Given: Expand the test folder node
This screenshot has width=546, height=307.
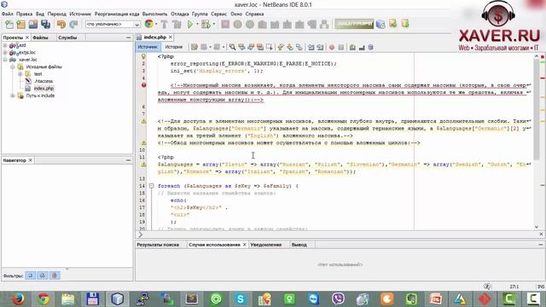Looking at the screenshot, I should pyautogui.click(x=20, y=74).
